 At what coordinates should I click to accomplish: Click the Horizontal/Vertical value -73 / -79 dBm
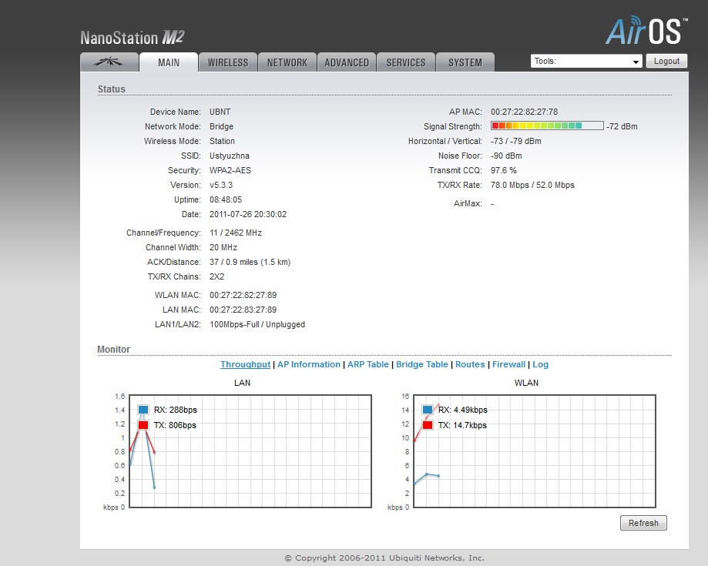click(516, 141)
